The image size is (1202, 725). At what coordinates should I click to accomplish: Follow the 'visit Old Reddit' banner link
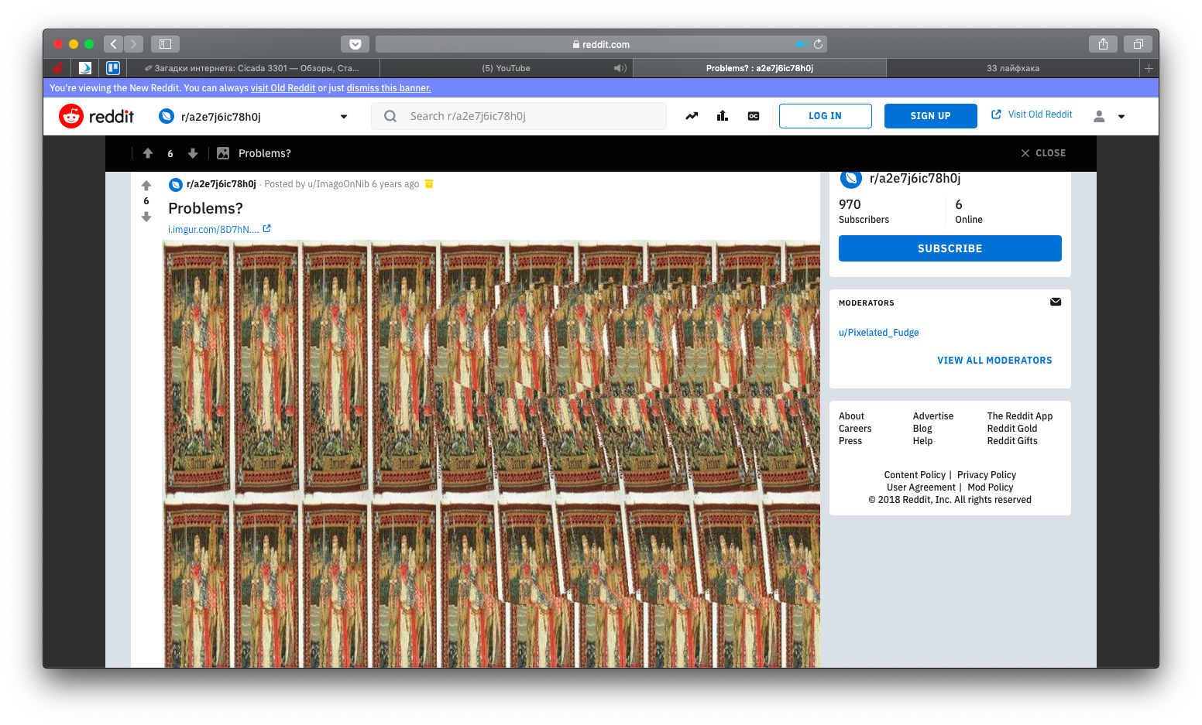point(283,88)
